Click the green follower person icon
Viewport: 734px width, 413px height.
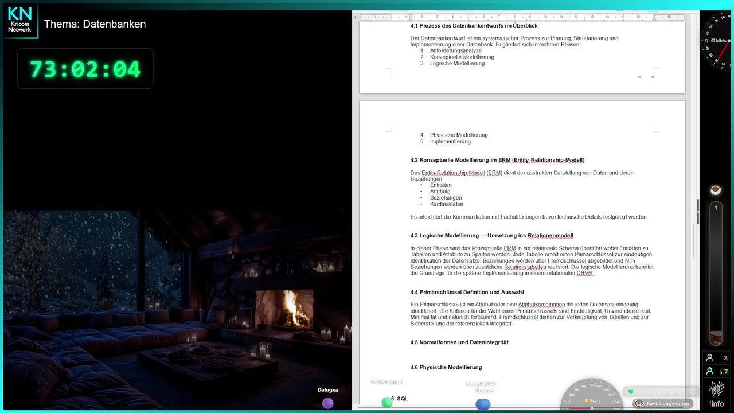[x=710, y=371]
